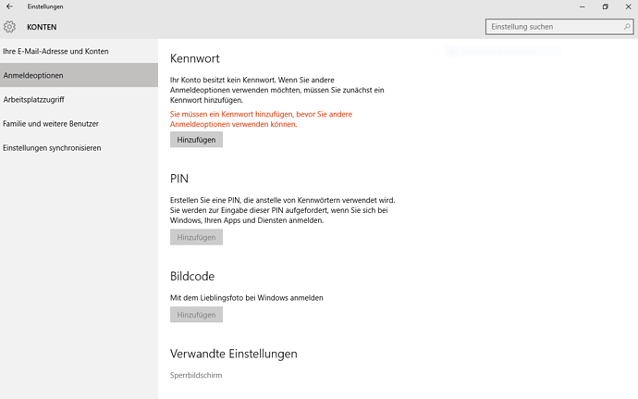
Task: Click the 'Einstellungen' window title
Action: point(45,6)
